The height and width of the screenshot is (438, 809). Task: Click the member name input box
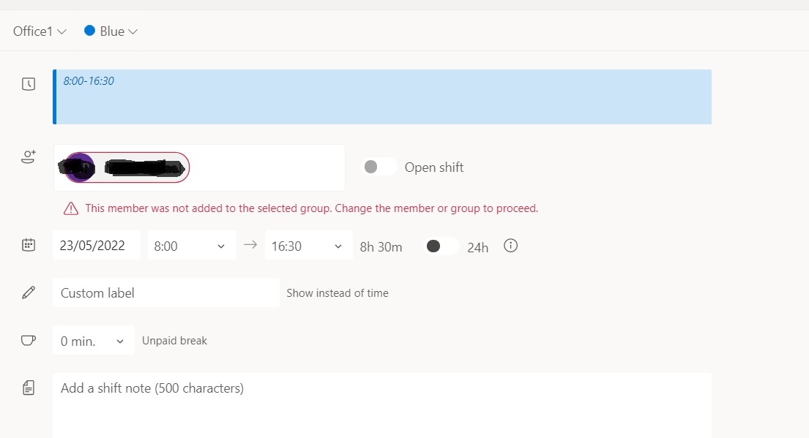click(199, 168)
